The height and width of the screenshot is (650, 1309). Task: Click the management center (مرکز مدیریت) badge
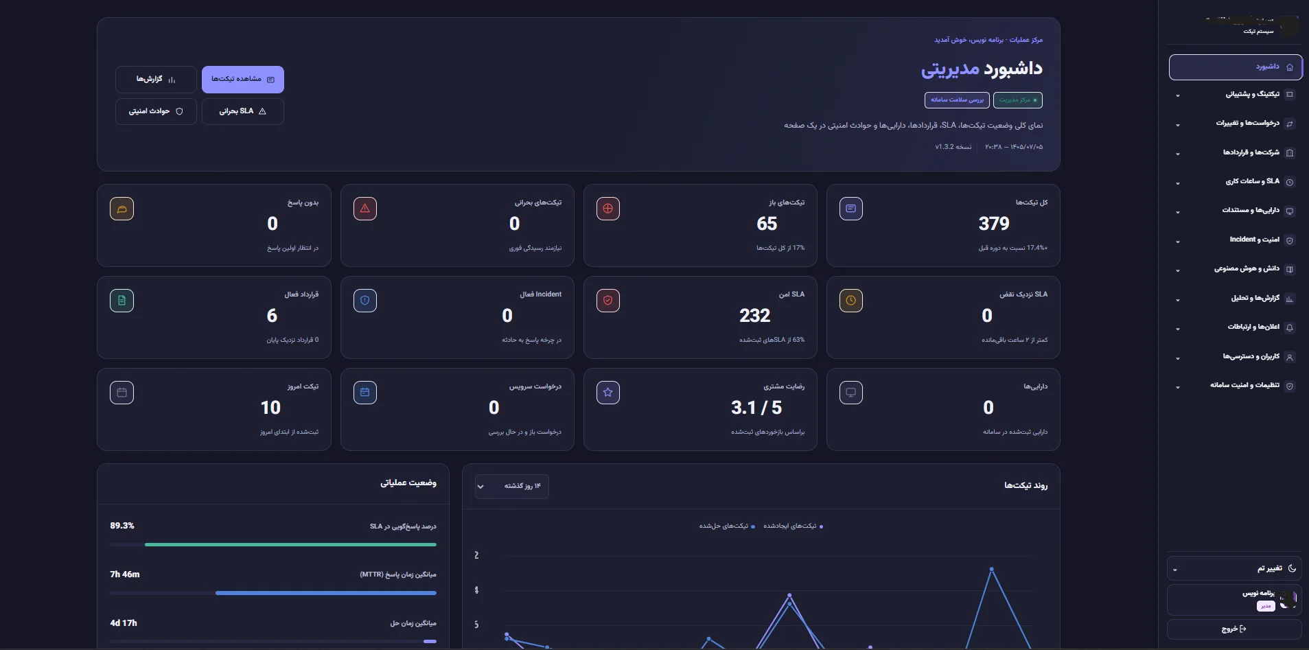click(x=1018, y=100)
